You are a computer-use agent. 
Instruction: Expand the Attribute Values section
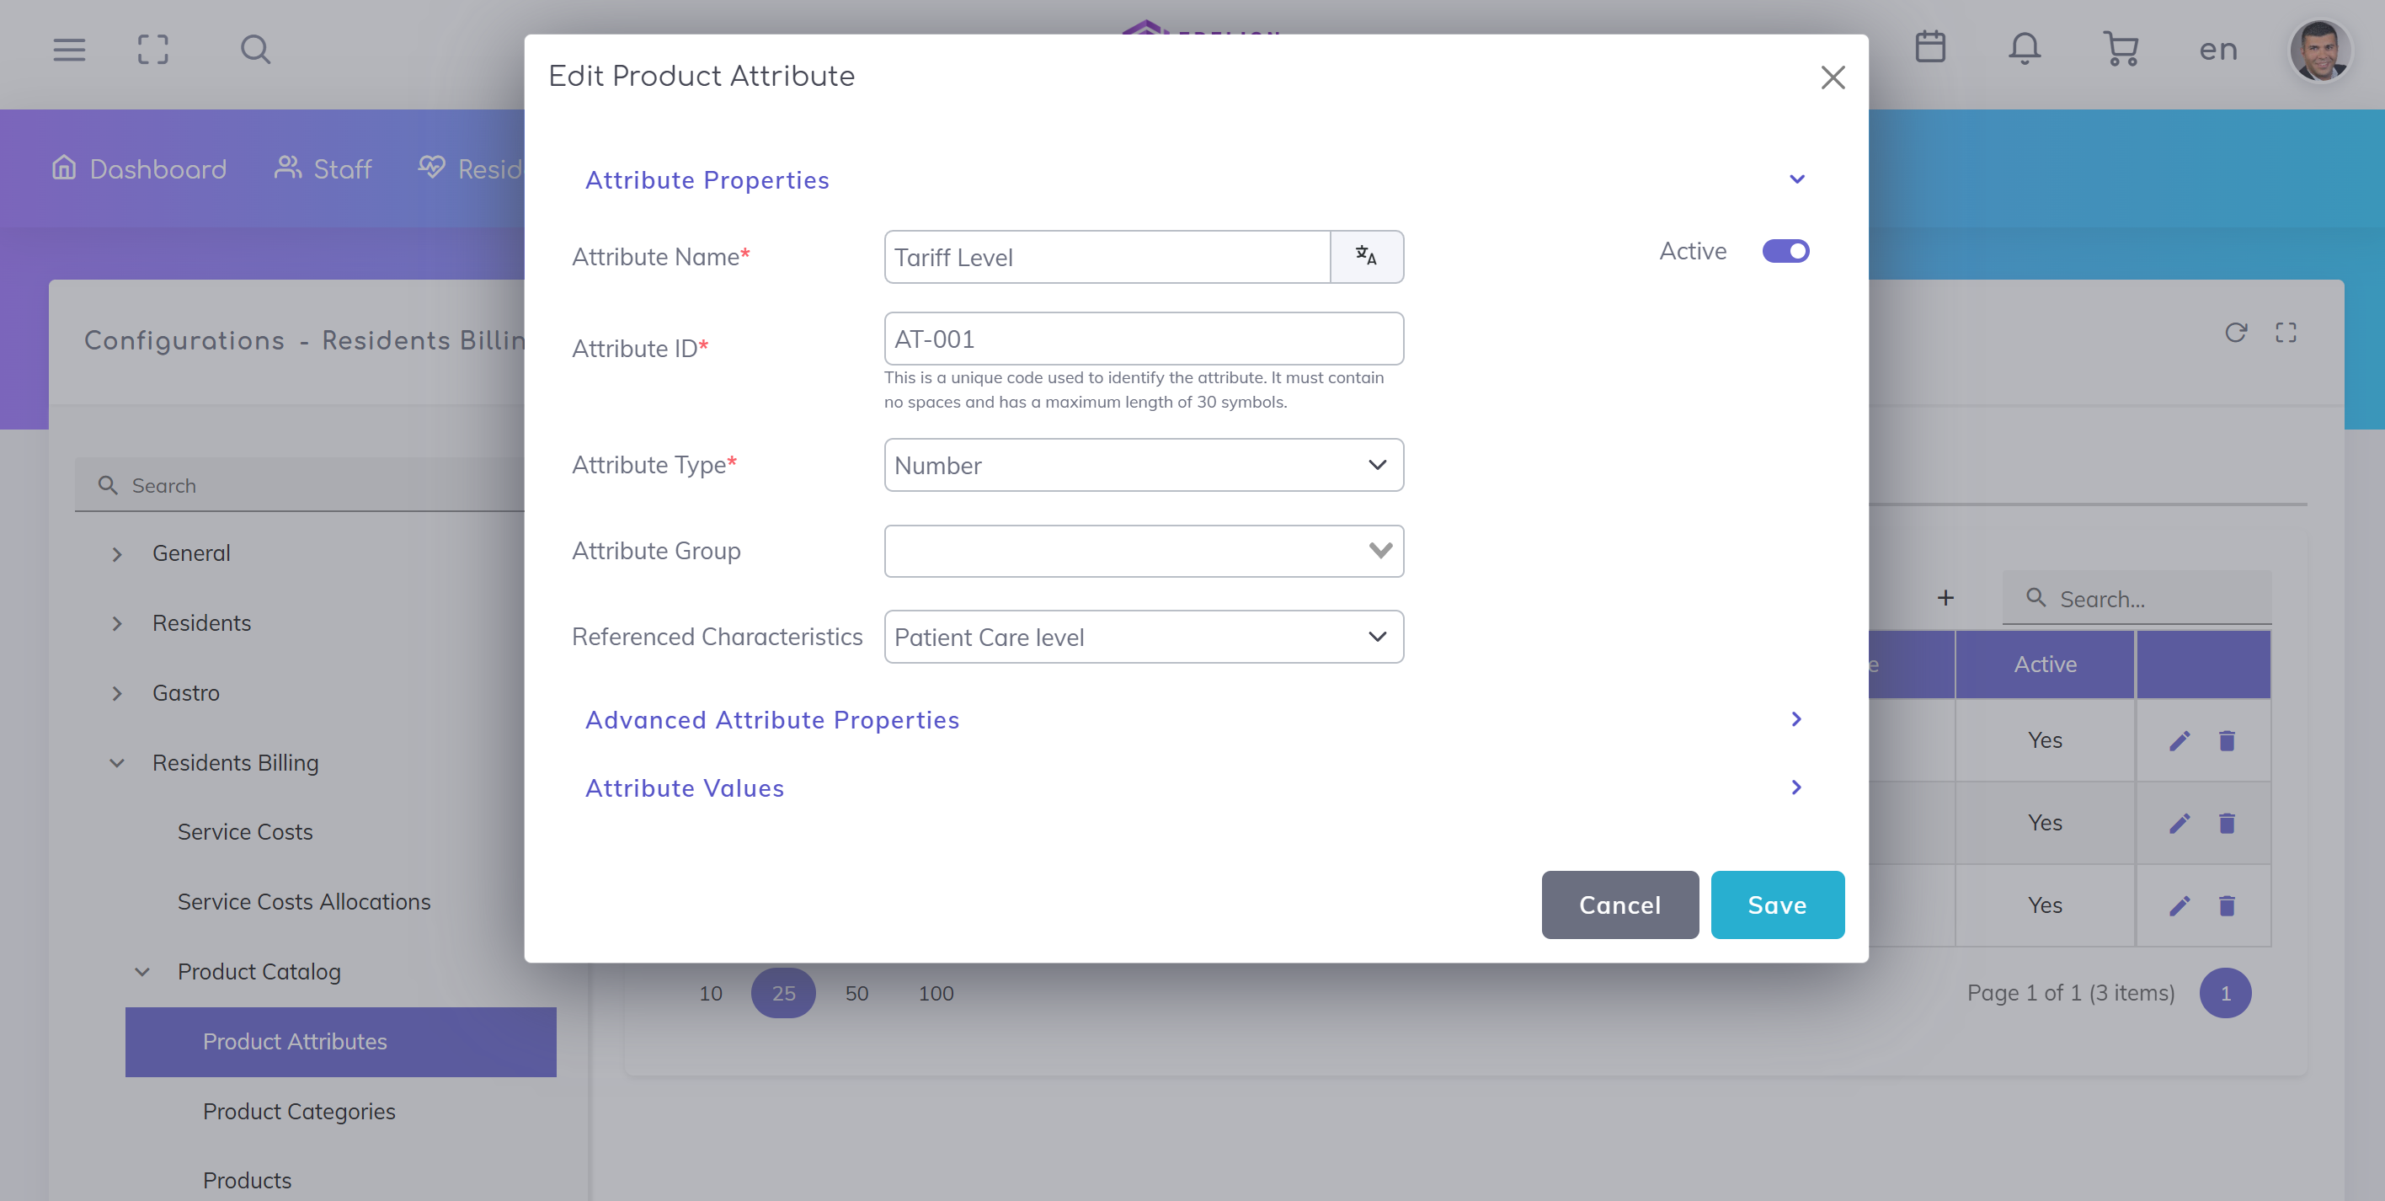pyautogui.click(x=684, y=788)
